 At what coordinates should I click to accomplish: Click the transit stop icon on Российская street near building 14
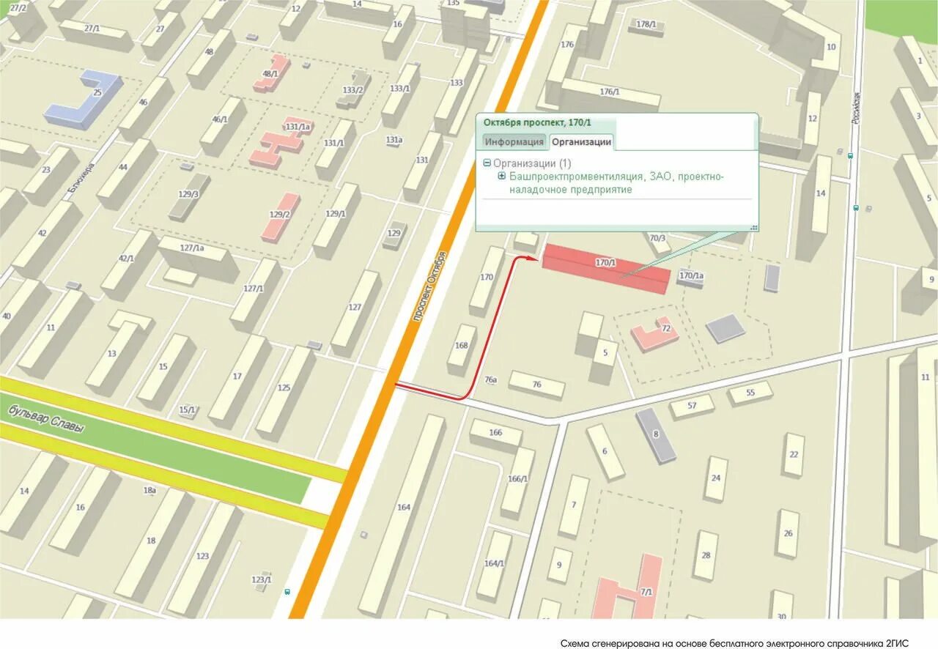click(x=855, y=209)
